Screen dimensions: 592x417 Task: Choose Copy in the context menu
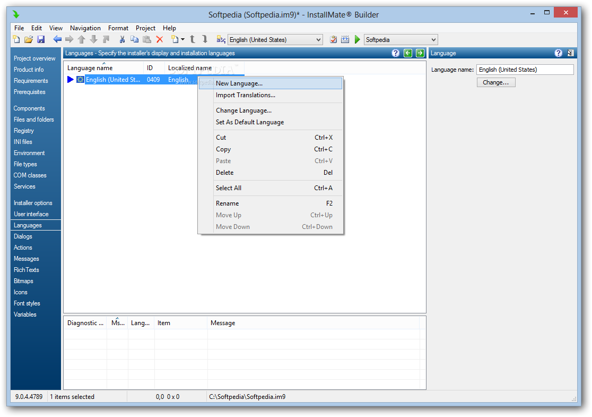(271, 149)
